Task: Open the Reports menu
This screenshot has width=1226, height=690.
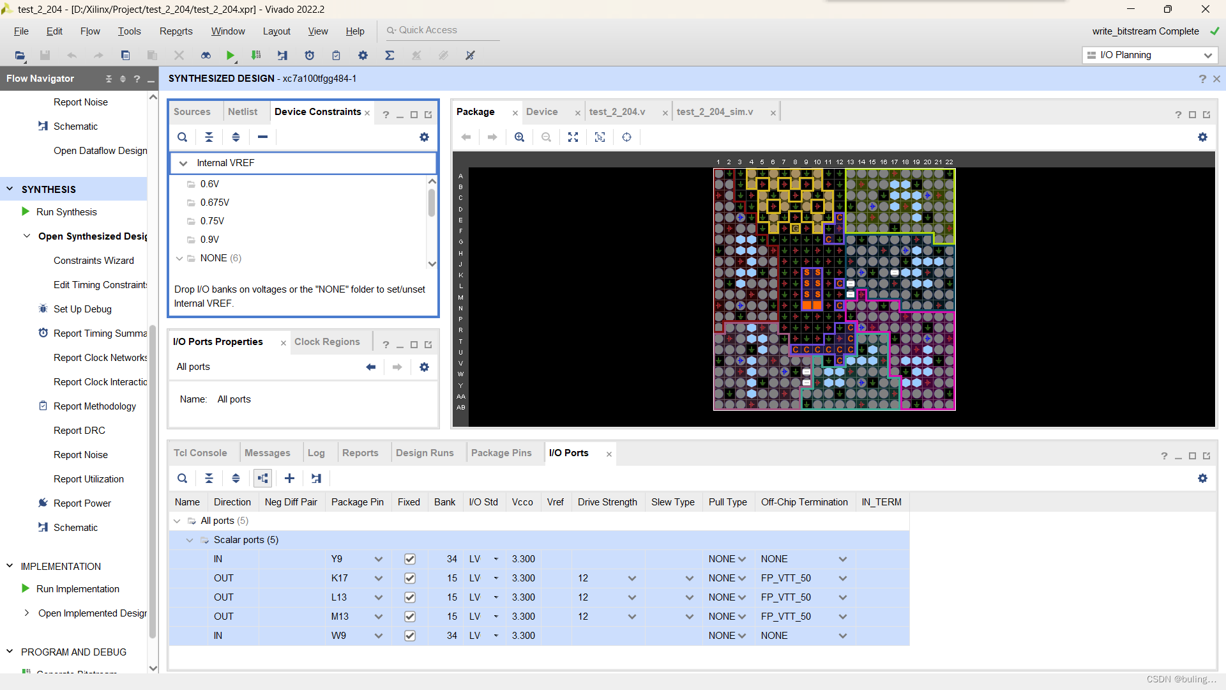Action: pyautogui.click(x=176, y=31)
